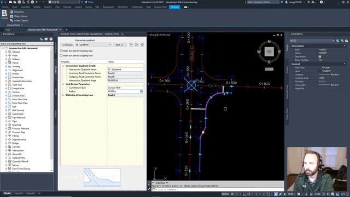Click the Surface icon in Toolspace tree
Viewport: 350px width, 197px height.
pyautogui.click(x=10, y=59)
